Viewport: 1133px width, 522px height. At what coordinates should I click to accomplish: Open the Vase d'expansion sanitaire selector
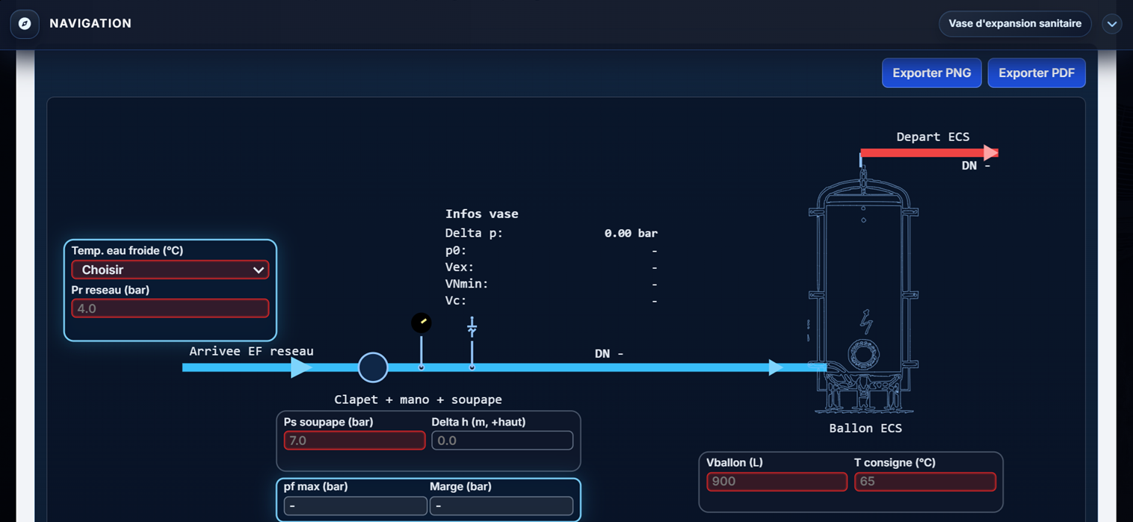[x=1015, y=24]
